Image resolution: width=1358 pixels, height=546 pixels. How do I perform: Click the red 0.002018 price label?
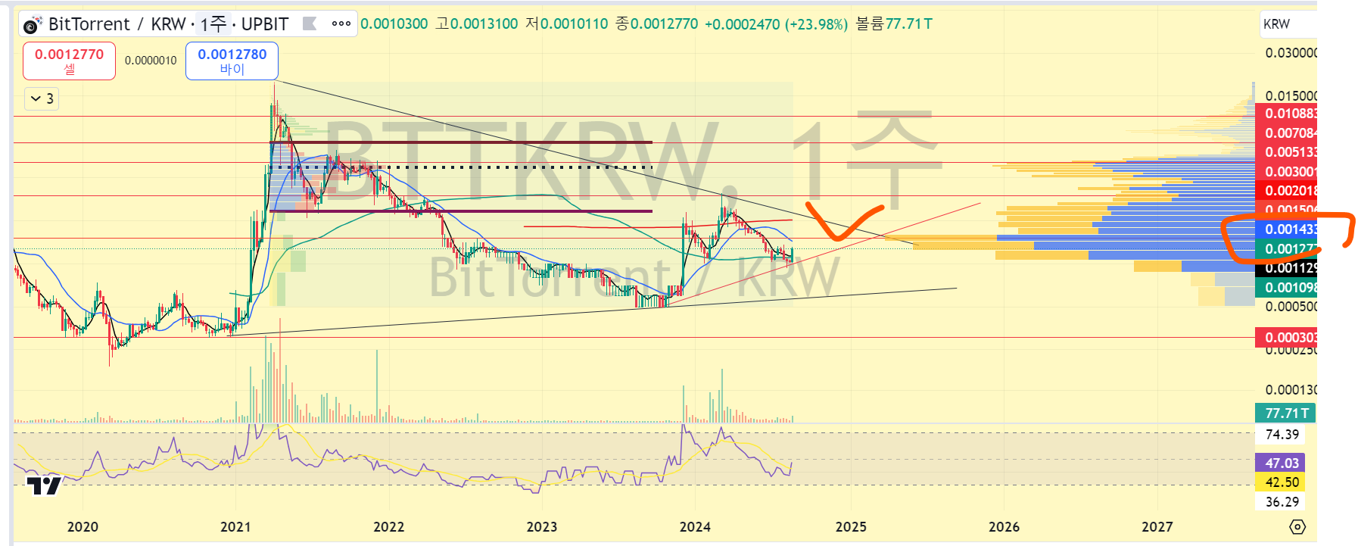coord(1286,191)
